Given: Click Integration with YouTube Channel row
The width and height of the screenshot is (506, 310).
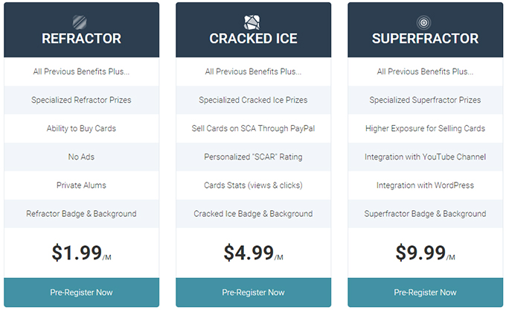Looking at the screenshot, I should (x=426, y=156).
